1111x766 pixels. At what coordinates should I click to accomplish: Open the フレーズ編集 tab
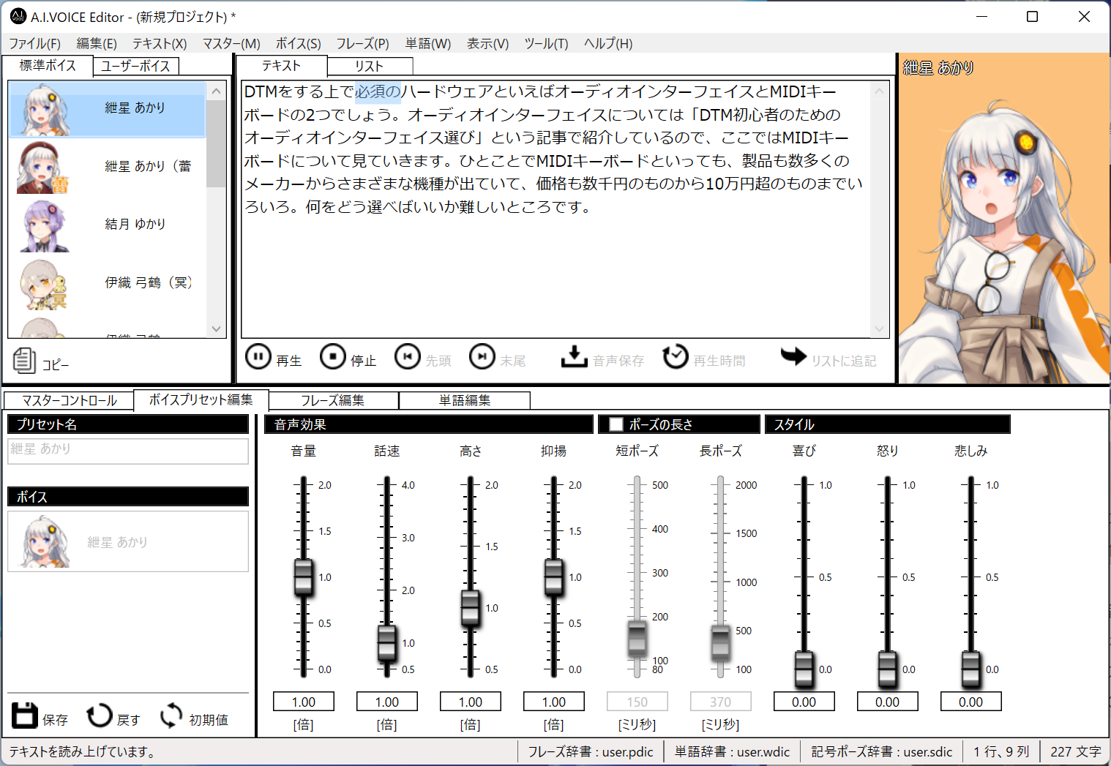(333, 401)
